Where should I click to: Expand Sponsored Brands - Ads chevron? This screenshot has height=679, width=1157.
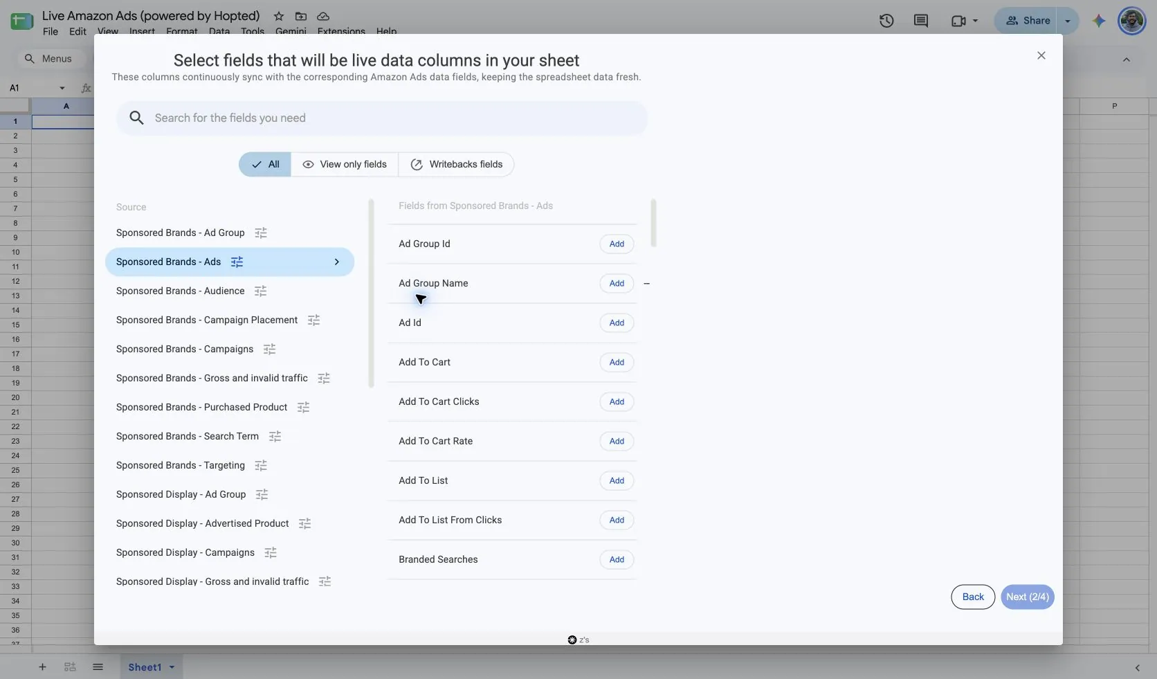point(337,262)
